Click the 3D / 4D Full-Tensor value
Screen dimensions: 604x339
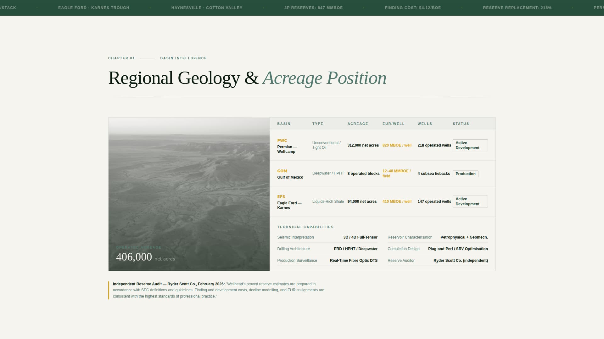point(361,237)
